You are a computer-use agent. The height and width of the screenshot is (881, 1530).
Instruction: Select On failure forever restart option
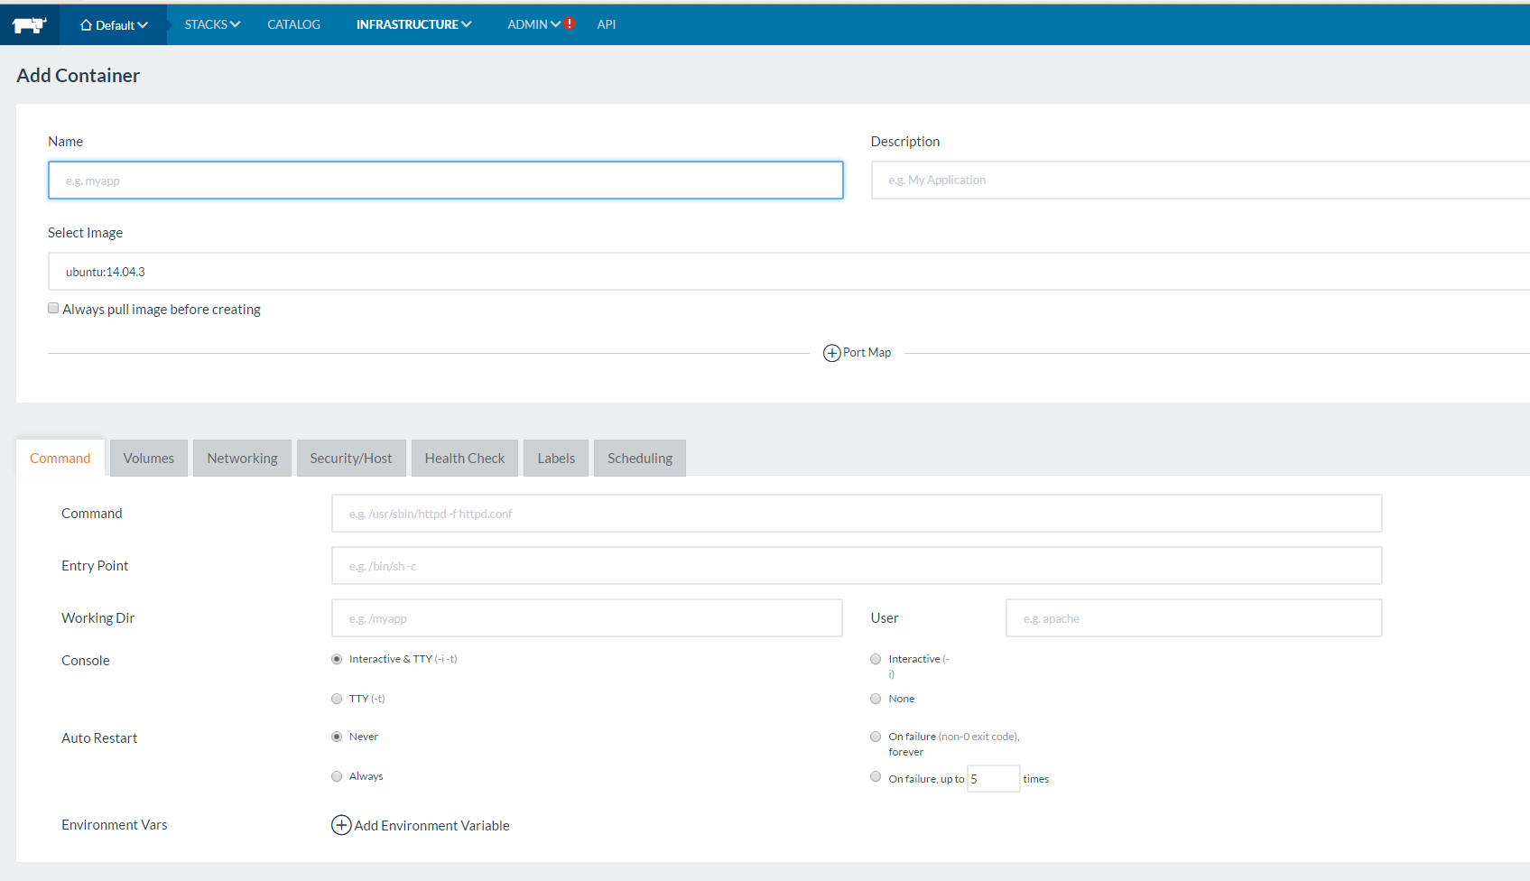click(x=876, y=737)
